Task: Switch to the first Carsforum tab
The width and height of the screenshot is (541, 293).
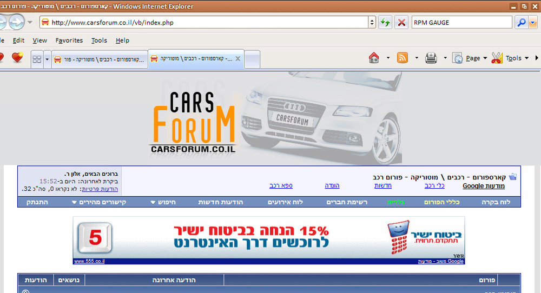Action: [100, 59]
